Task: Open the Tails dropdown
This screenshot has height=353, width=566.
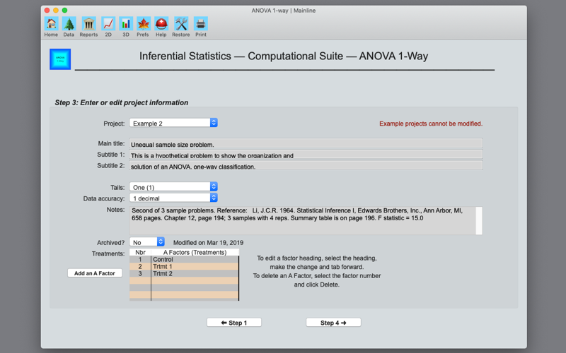Action: [x=173, y=187]
